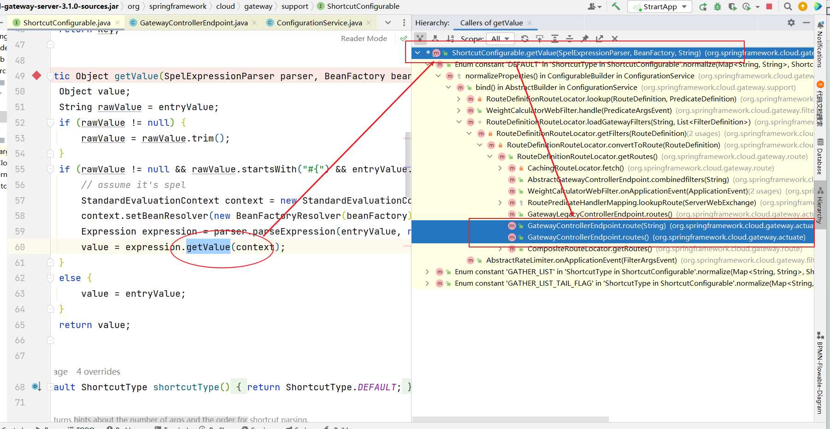The height and width of the screenshot is (429, 830).
Task: Close the hierarchy via toolbar X icon
Action: 614,39
